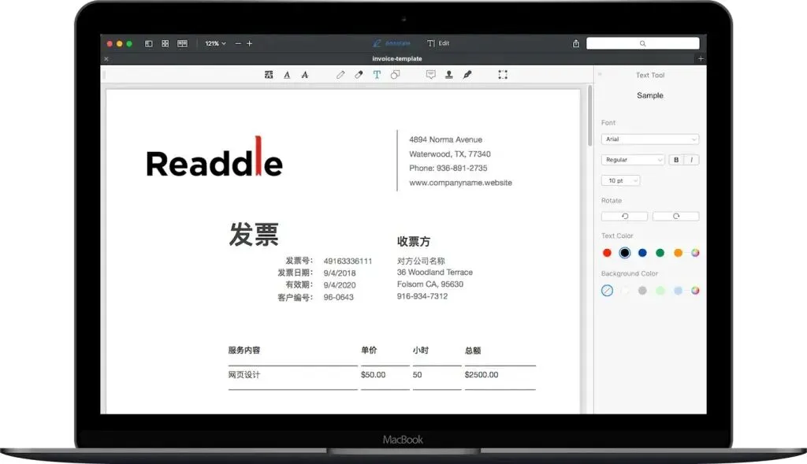Select the Pen drawing tool
The height and width of the screenshot is (464, 807).
pos(340,75)
